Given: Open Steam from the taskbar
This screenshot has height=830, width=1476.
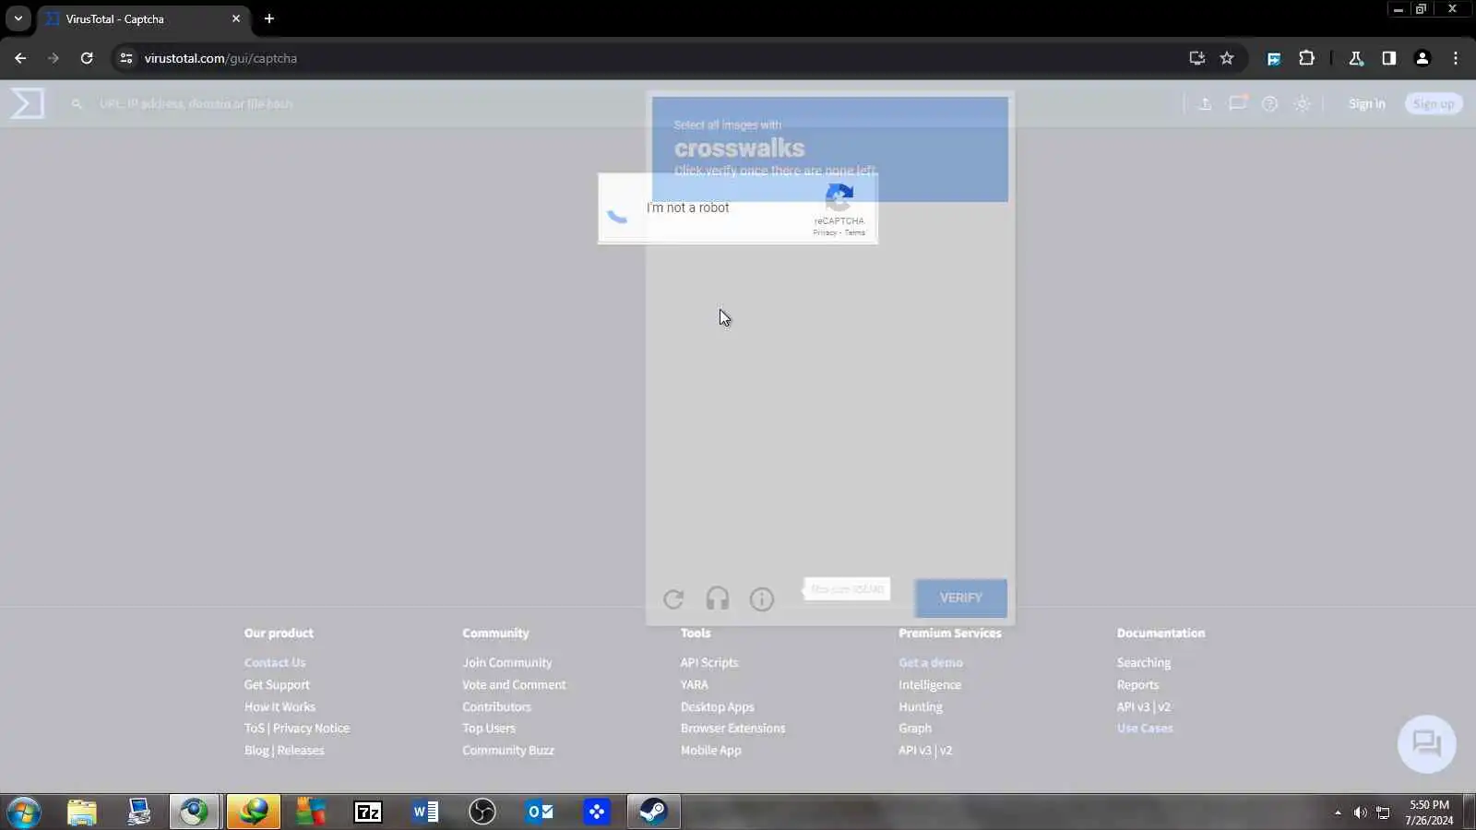Looking at the screenshot, I should [x=654, y=812].
